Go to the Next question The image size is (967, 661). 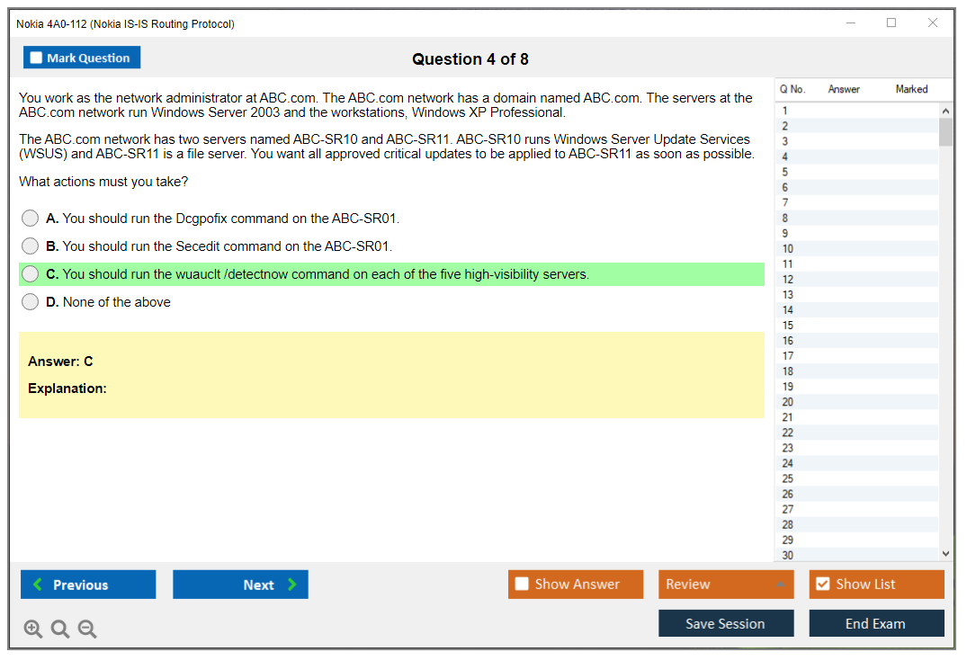[240, 585]
